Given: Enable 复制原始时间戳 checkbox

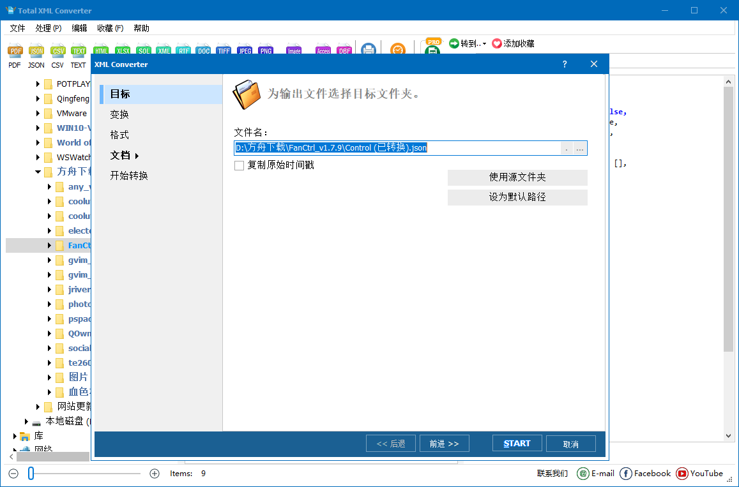Looking at the screenshot, I should point(240,165).
